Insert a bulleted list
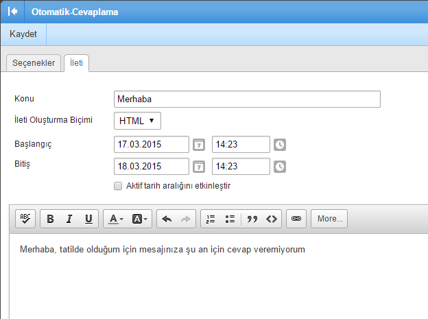 pos(230,219)
